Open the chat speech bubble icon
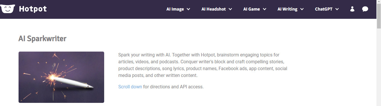The width and height of the screenshot is (381, 106). pos(365,9)
